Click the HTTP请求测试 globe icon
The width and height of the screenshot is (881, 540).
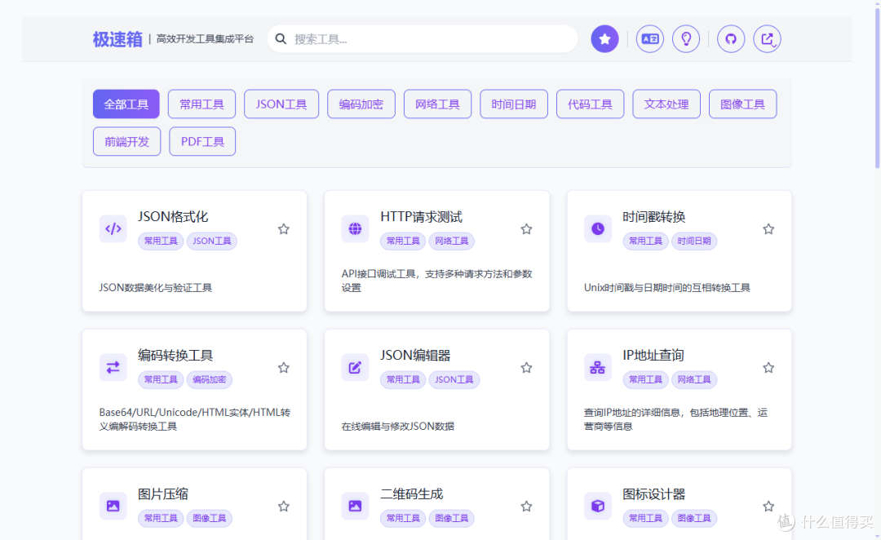click(x=355, y=228)
